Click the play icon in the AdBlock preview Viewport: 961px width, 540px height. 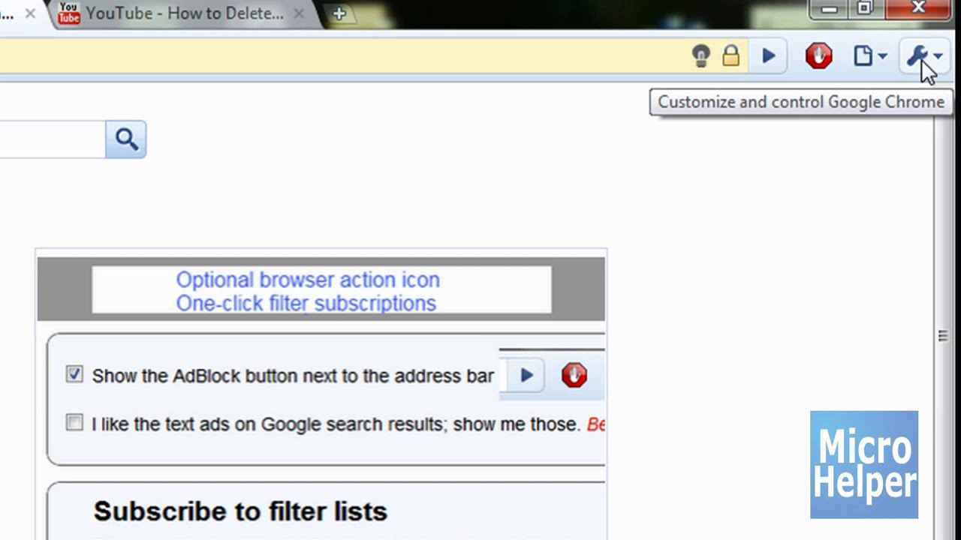click(526, 375)
